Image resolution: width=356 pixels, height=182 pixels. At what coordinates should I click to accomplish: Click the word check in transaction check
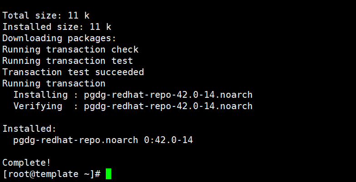pos(125,49)
